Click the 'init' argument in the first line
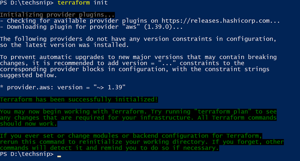 pyautogui.click(x=101, y=3)
